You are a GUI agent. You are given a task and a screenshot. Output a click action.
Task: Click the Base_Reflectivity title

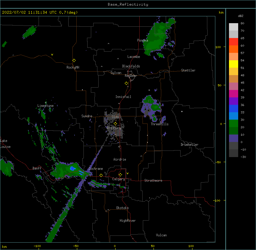click(128, 4)
